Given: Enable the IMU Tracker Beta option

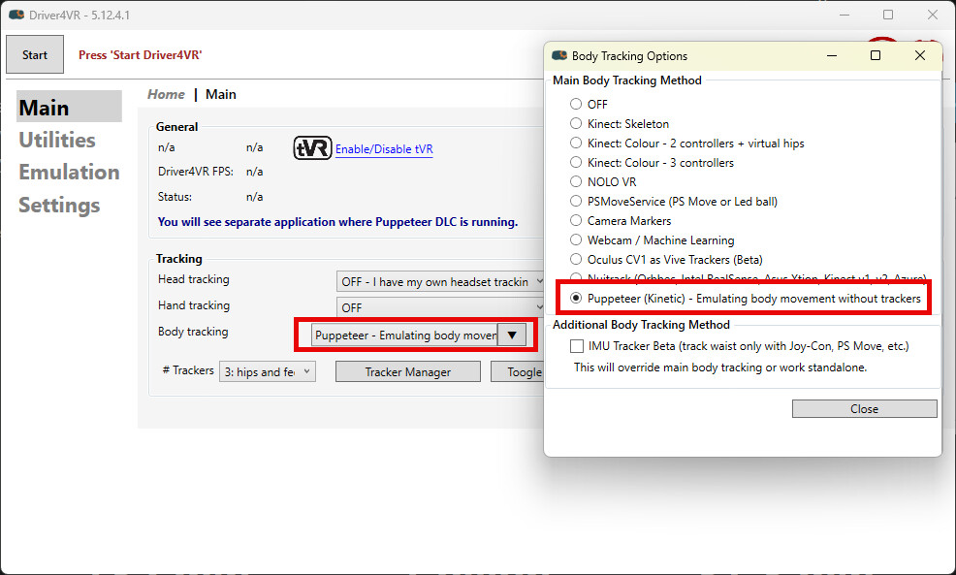Looking at the screenshot, I should point(576,345).
